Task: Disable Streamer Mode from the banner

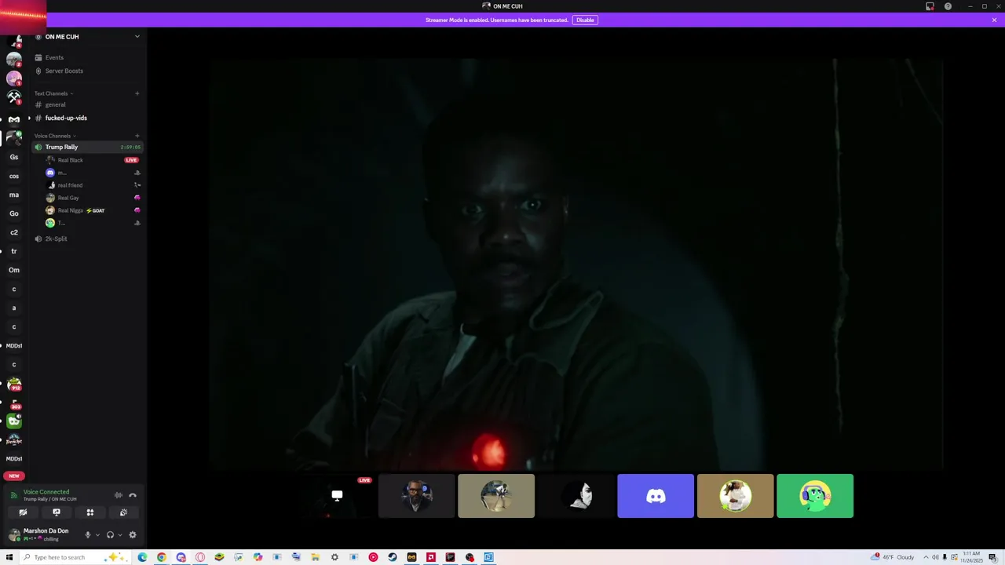Action: (x=585, y=20)
